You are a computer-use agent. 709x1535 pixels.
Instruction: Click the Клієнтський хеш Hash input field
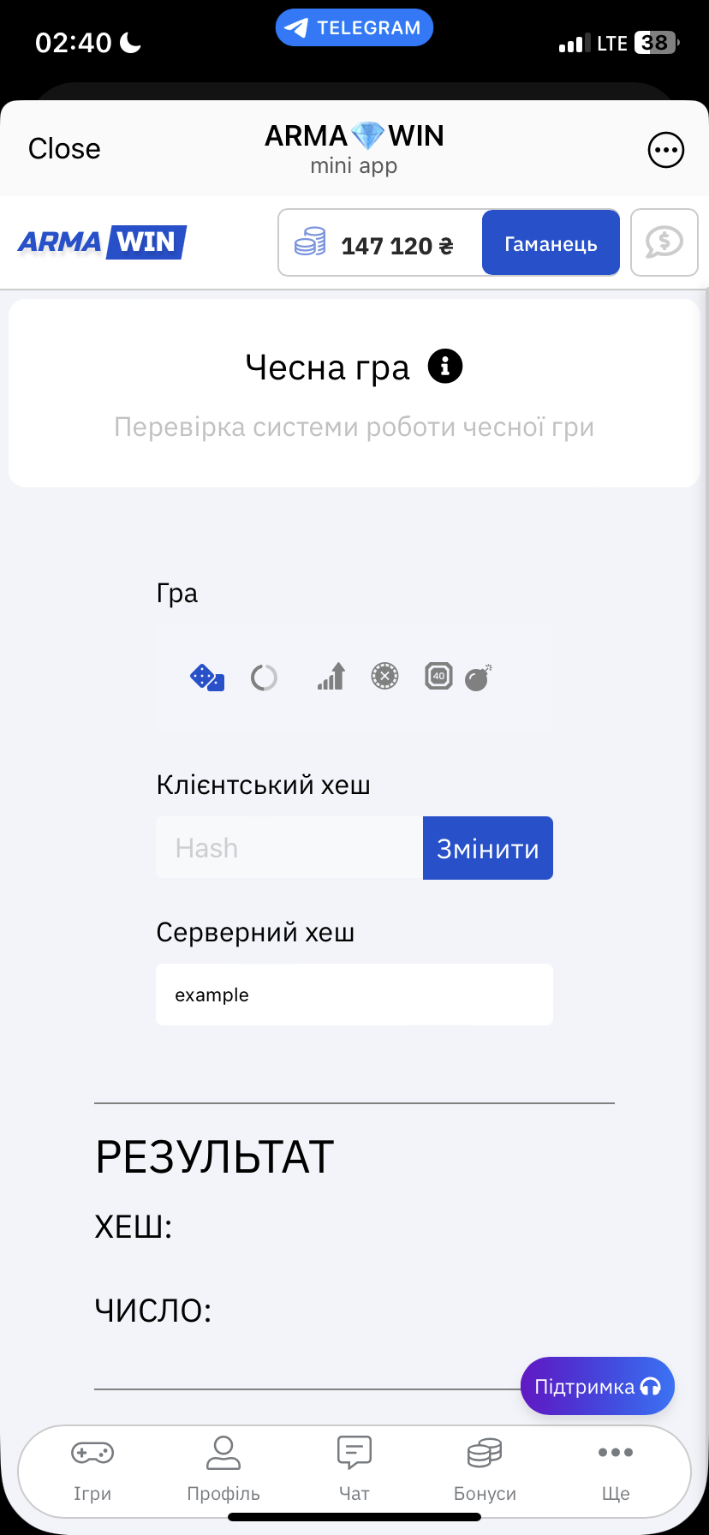pyautogui.click(x=289, y=848)
